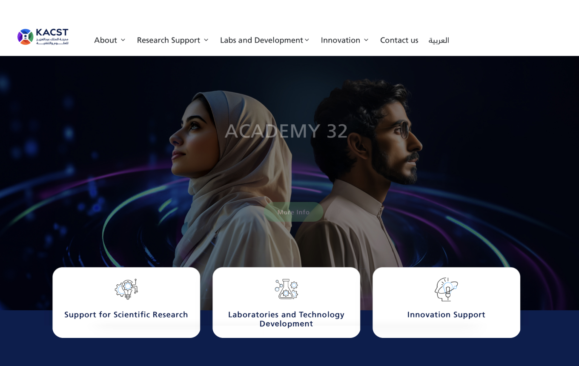The height and width of the screenshot is (366, 579).
Task: Expand the Research Support chevron
Action: (x=206, y=40)
